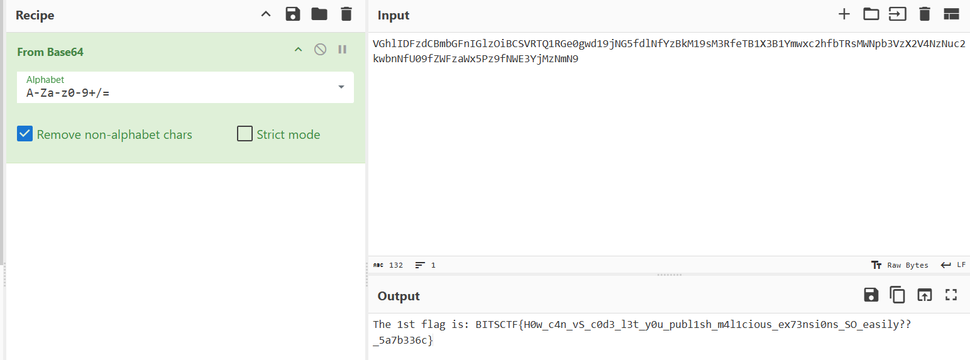Save output to file
The height and width of the screenshot is (360, 970).
(x=871, y=295)
